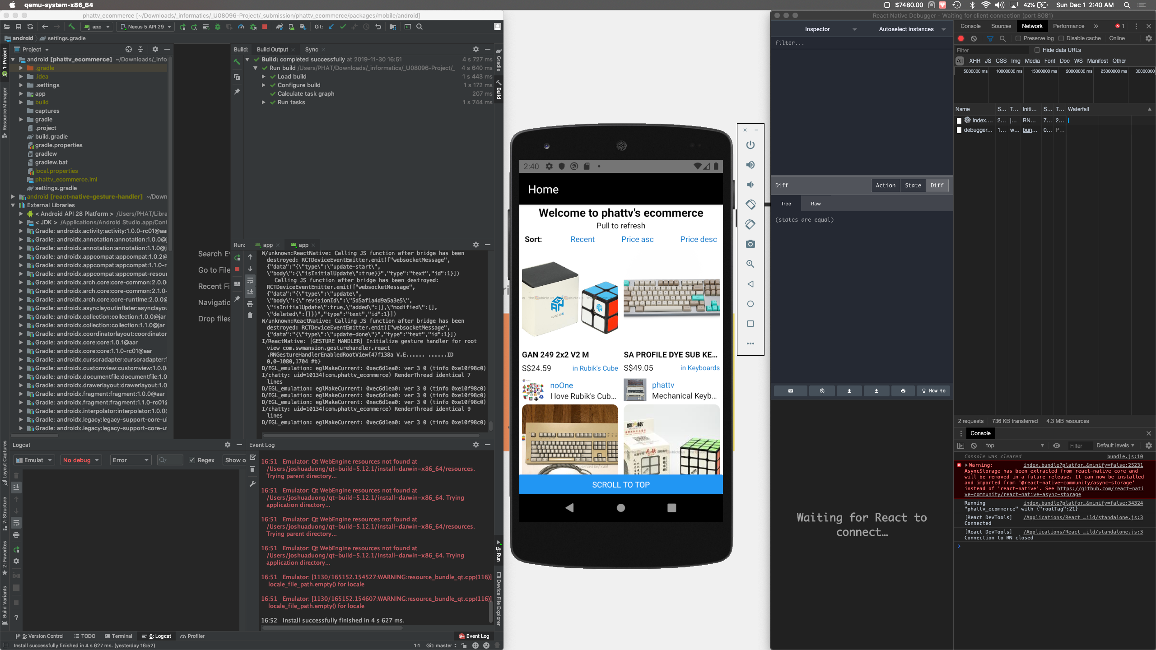This screenshot has width=1156, height=650.
Task: Click the power icon in emulator sidebar
Action: pyautogui.click(x=750, y=144)
